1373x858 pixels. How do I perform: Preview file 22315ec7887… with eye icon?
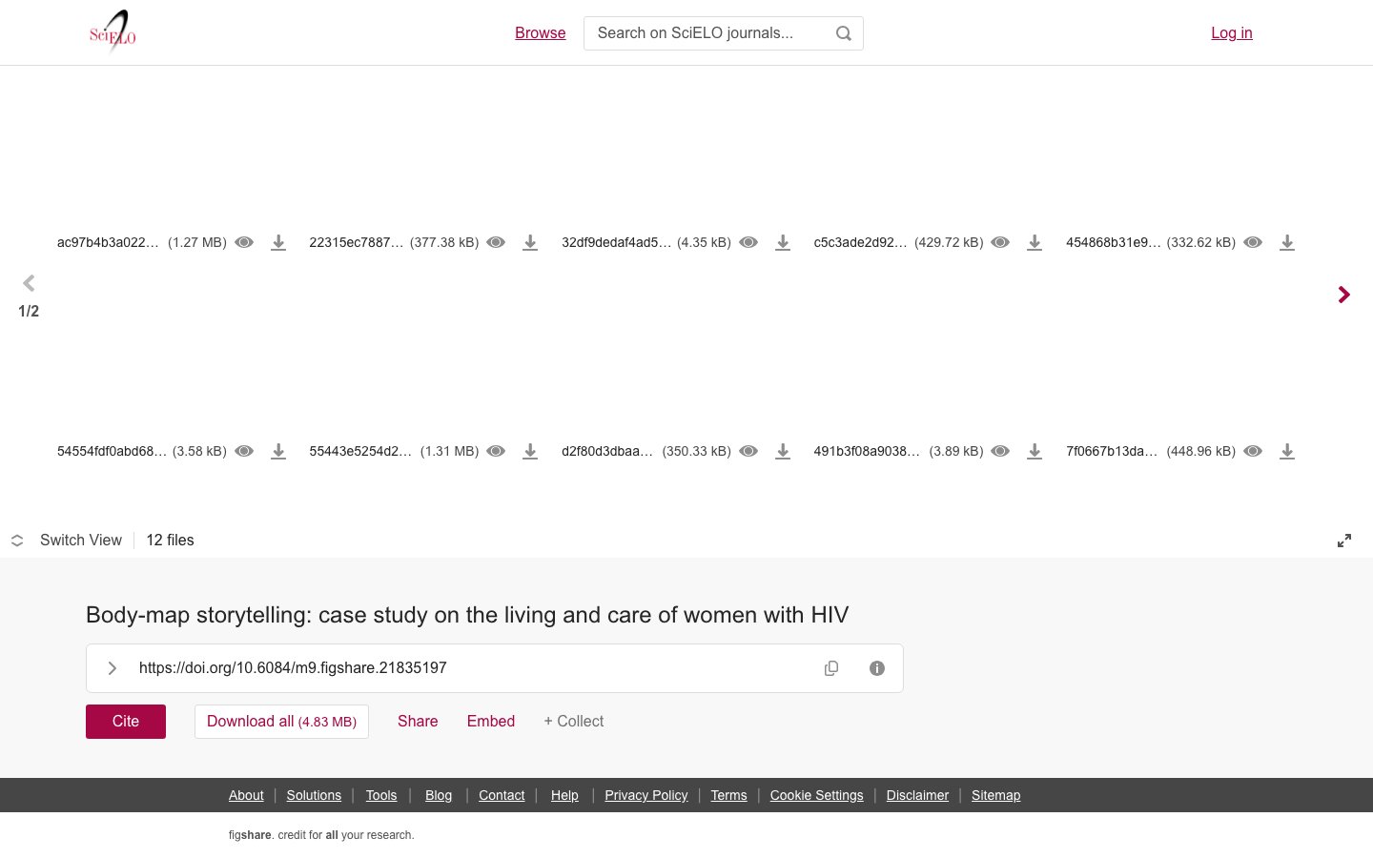(496, 242)
